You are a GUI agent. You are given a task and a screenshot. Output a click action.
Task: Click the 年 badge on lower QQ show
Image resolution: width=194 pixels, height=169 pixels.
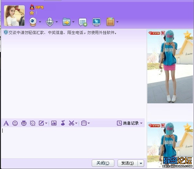point(163,126)
